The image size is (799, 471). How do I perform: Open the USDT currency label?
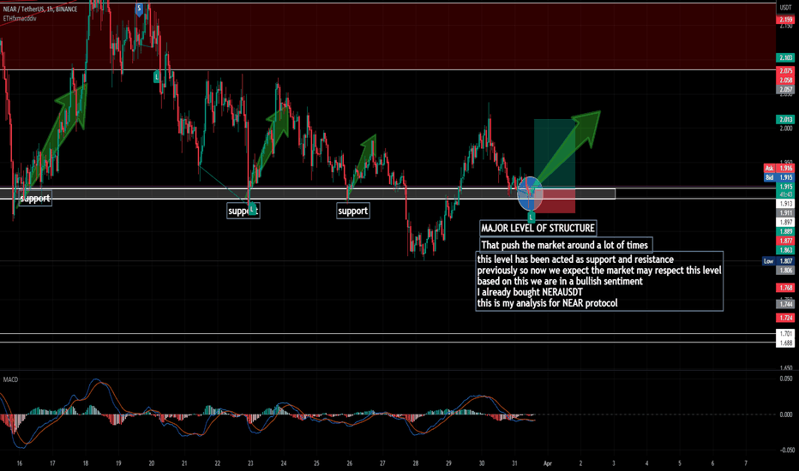[x=784, y=8]
